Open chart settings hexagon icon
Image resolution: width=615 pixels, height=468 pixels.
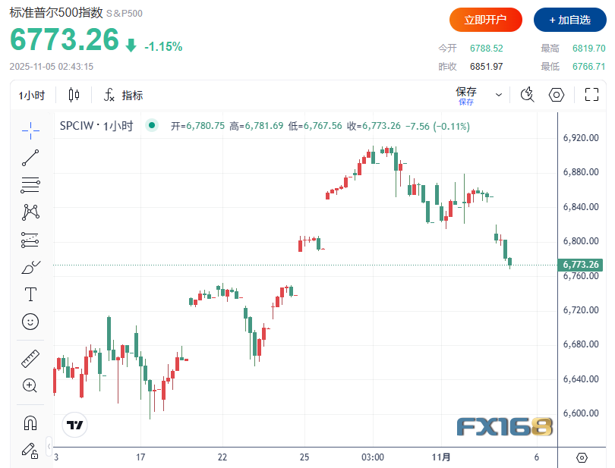(x=557, y=95)
